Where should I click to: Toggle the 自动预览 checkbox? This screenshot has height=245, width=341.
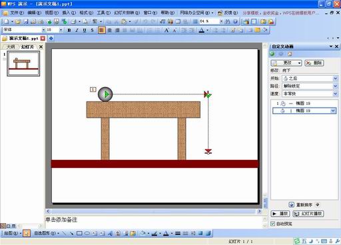click(272, 224)
